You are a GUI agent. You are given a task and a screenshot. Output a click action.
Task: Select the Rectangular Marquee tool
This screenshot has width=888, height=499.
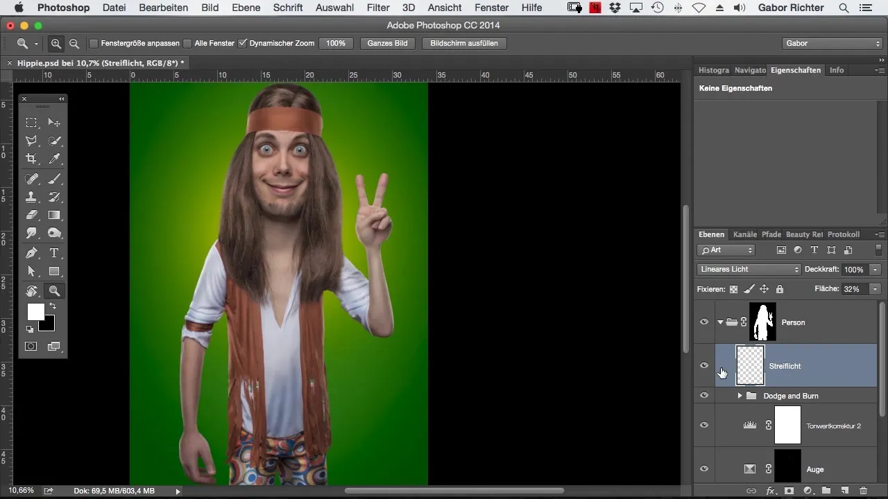coord(31,123)
